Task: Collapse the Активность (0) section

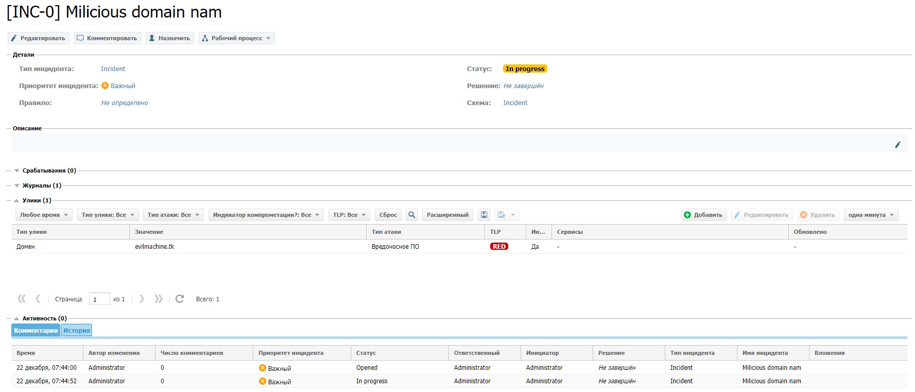Action: 17,318
